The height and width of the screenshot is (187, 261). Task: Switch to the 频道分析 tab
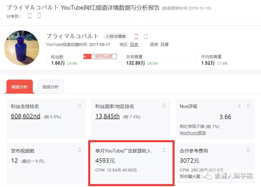(19, 87)
